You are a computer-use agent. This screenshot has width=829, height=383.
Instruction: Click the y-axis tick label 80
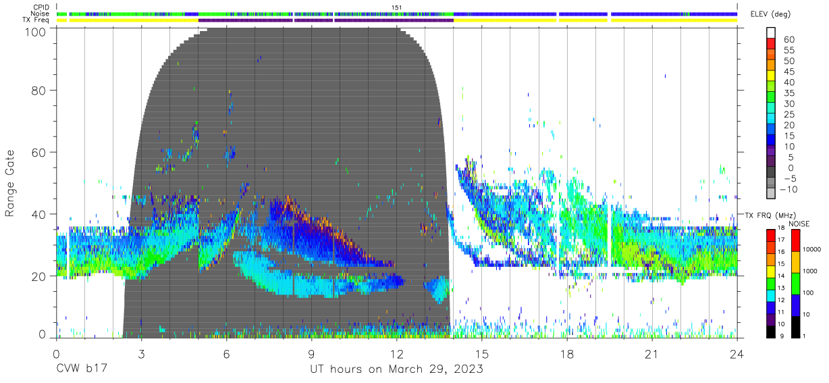38,90
